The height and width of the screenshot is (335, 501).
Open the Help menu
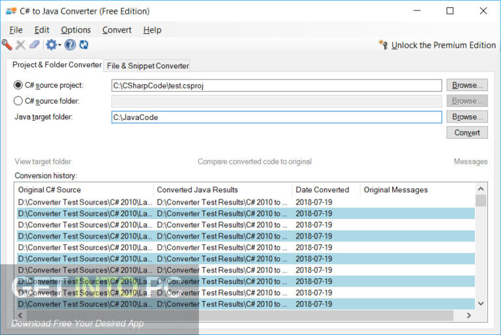153,30
